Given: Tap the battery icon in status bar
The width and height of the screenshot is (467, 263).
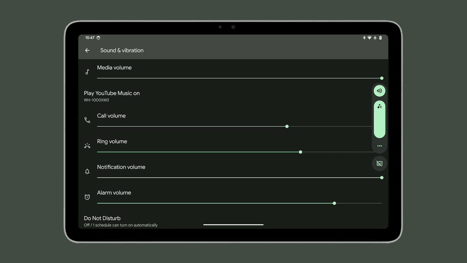Looking at the screenshot, I should (x=380, y=38).
